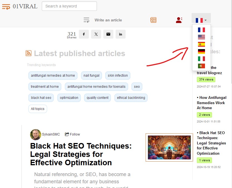
Task: Share via the LinkedIn icon
Action: [x=121, y=34]
